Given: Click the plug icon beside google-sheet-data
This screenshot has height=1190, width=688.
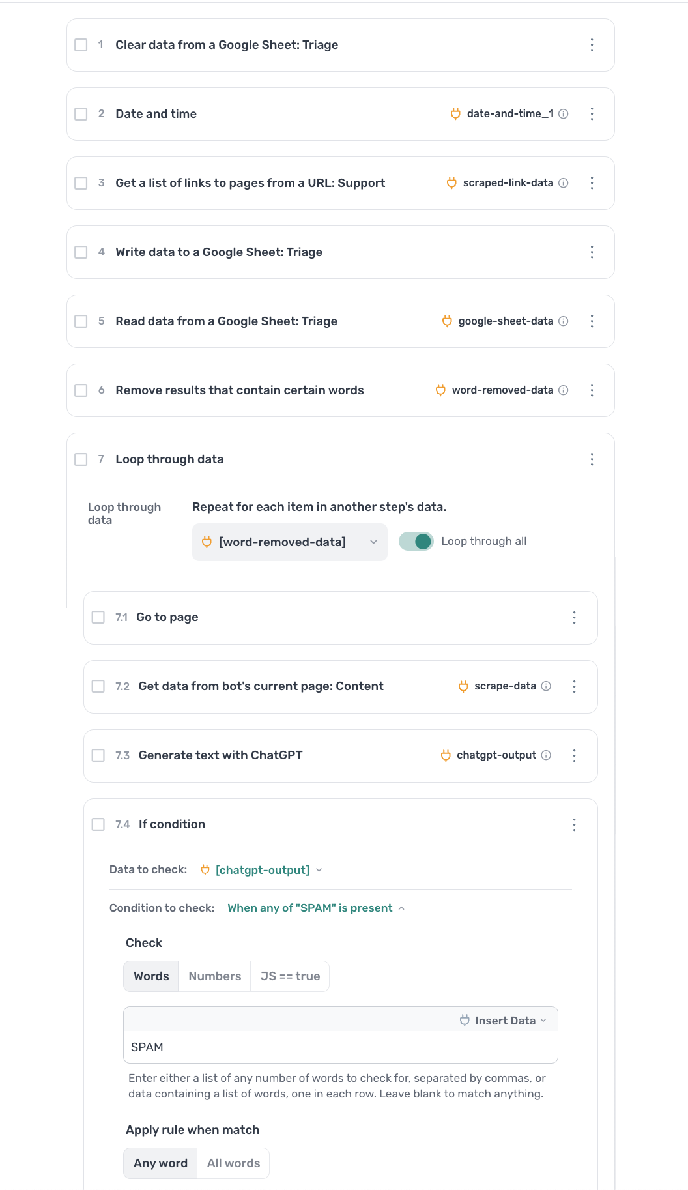Looking at the screenshot, I should pos(448,321).
